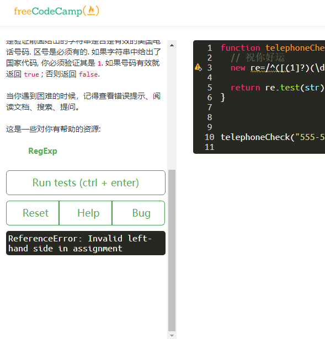The image size is (325, 339).
Task: Run tests with the green button
Action: (x=86, y=182)
